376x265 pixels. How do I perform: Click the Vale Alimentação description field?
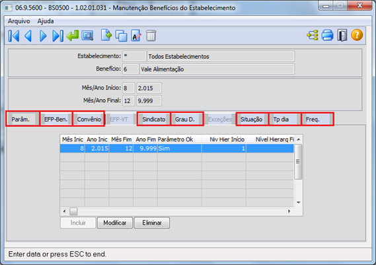(x=217, y=69)
